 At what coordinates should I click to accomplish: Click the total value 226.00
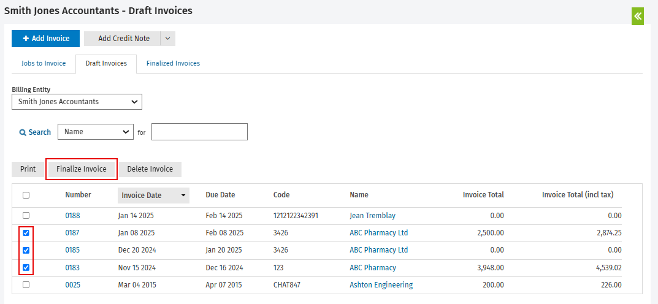pos(611,285)
